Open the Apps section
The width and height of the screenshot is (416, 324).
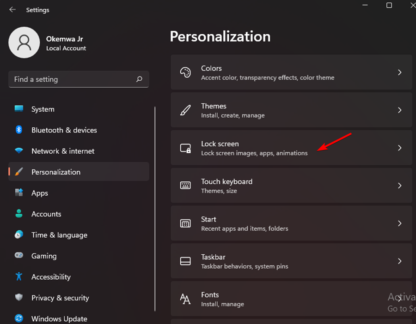tap(40, 193)
